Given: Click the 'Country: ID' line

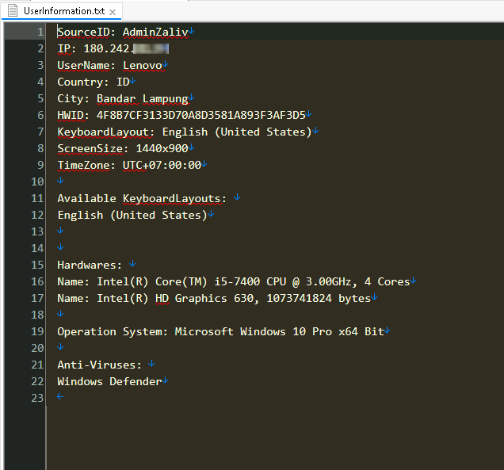Looking at the screenshot, I should (x=94, y=82).
